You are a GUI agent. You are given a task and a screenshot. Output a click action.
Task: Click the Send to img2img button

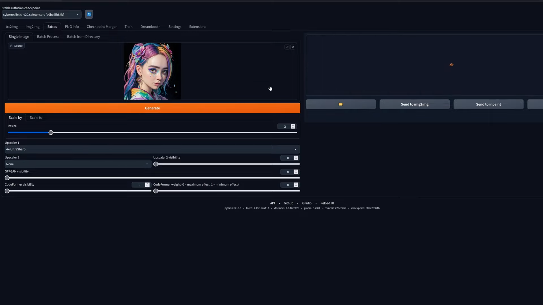[x=414, y=104]
